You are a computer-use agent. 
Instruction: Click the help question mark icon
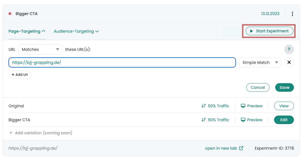click(x=289, y=49)
